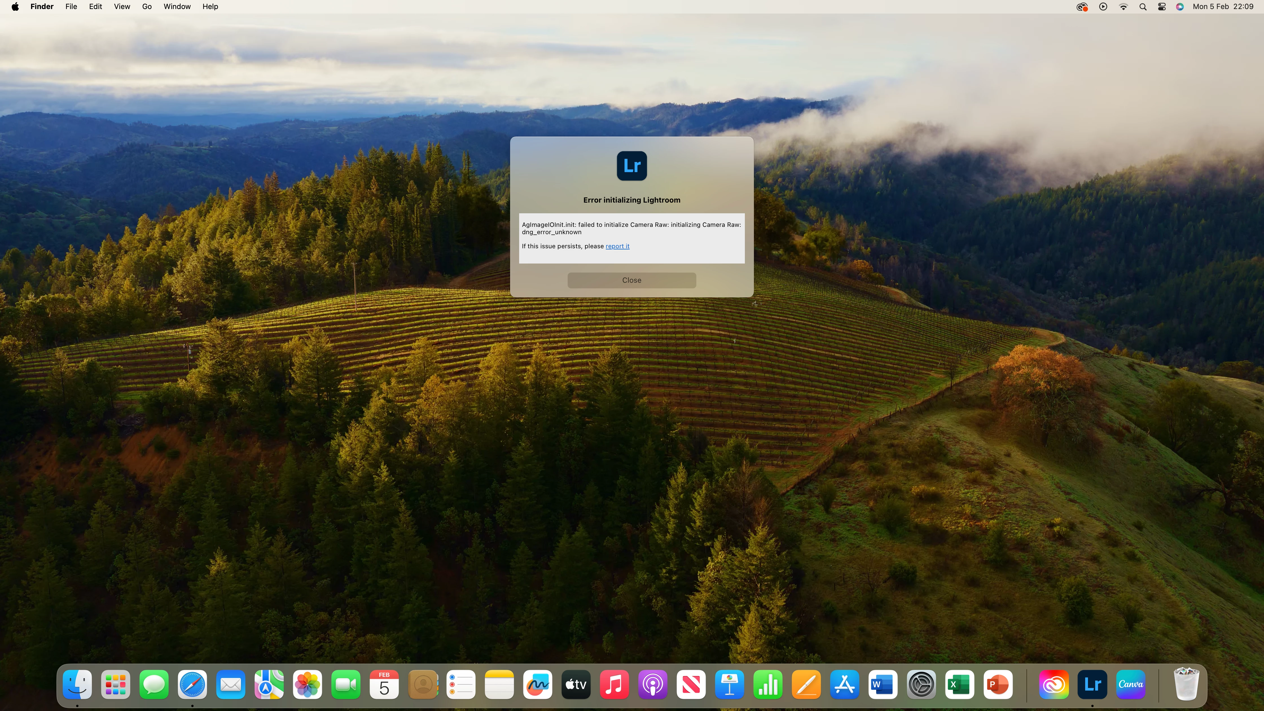
Task: Launch PowerPoint from the Dock
Action: [x=998, y=684]
